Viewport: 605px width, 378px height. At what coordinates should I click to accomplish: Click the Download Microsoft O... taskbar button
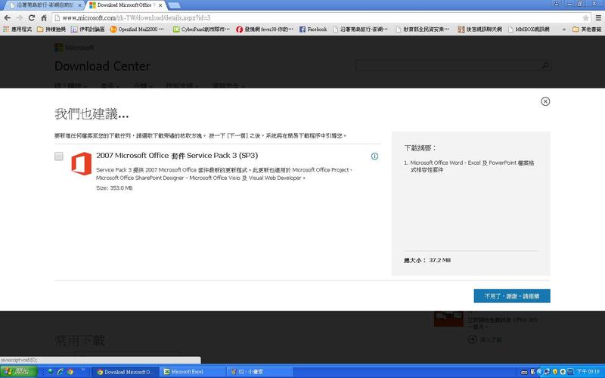click(x=126, y=372)
